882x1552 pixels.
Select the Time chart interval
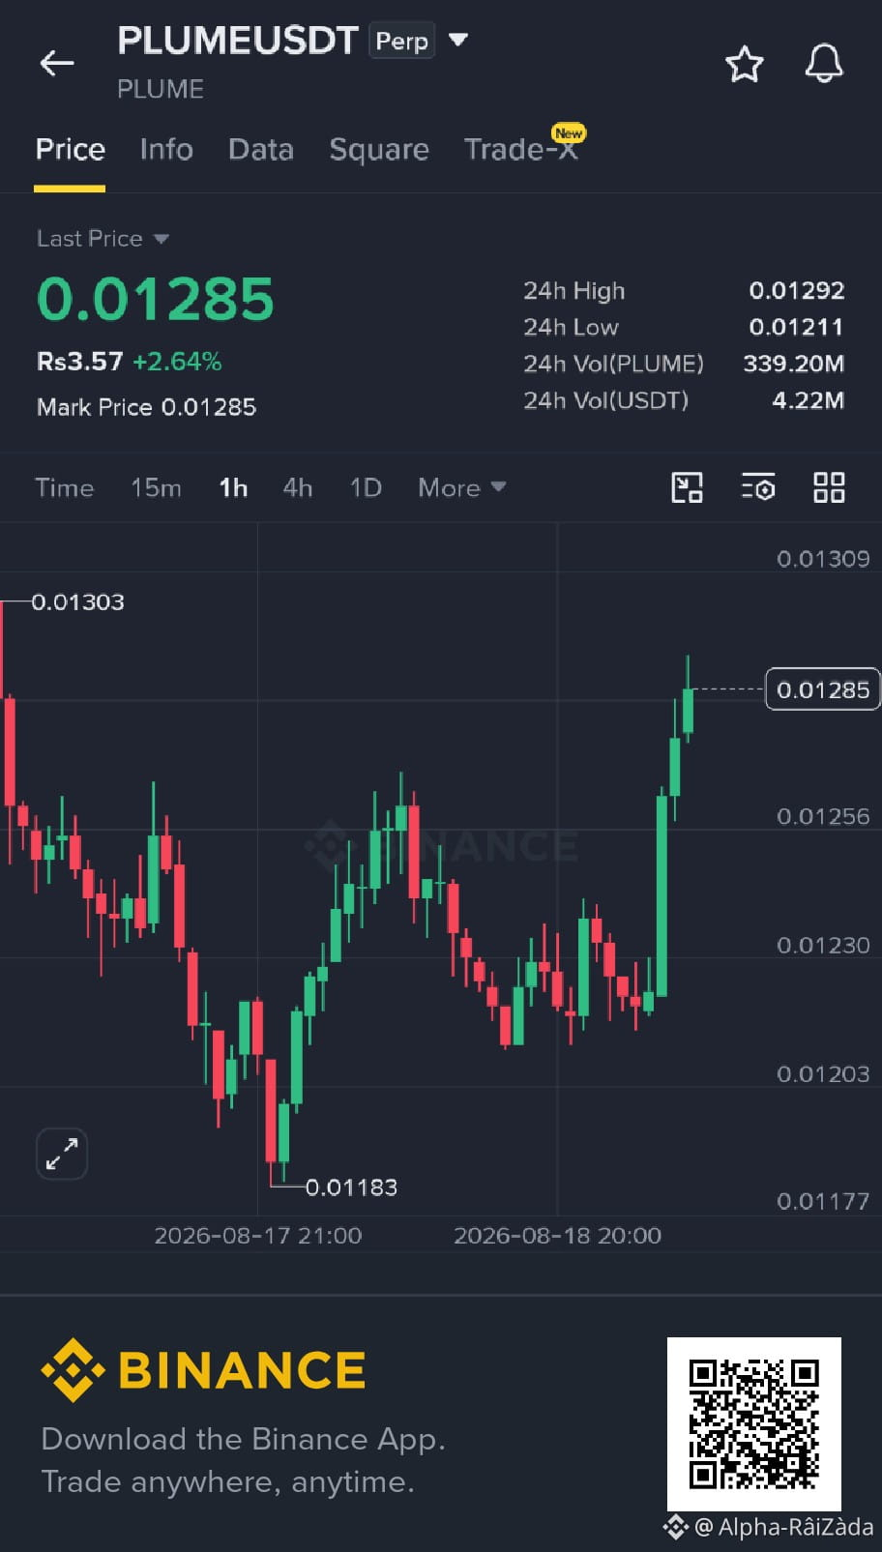pos(65,487)
